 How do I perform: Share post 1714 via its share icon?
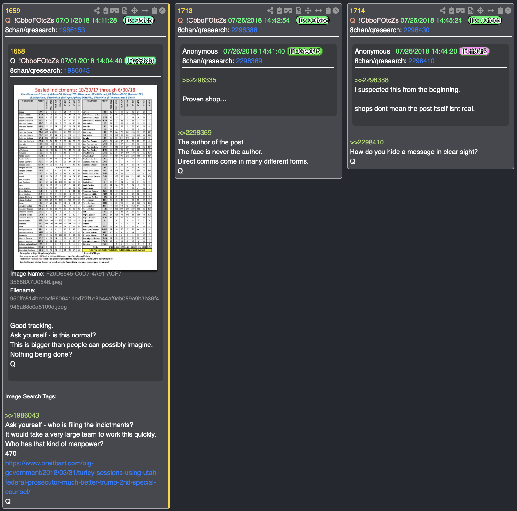tap(442, 11)
